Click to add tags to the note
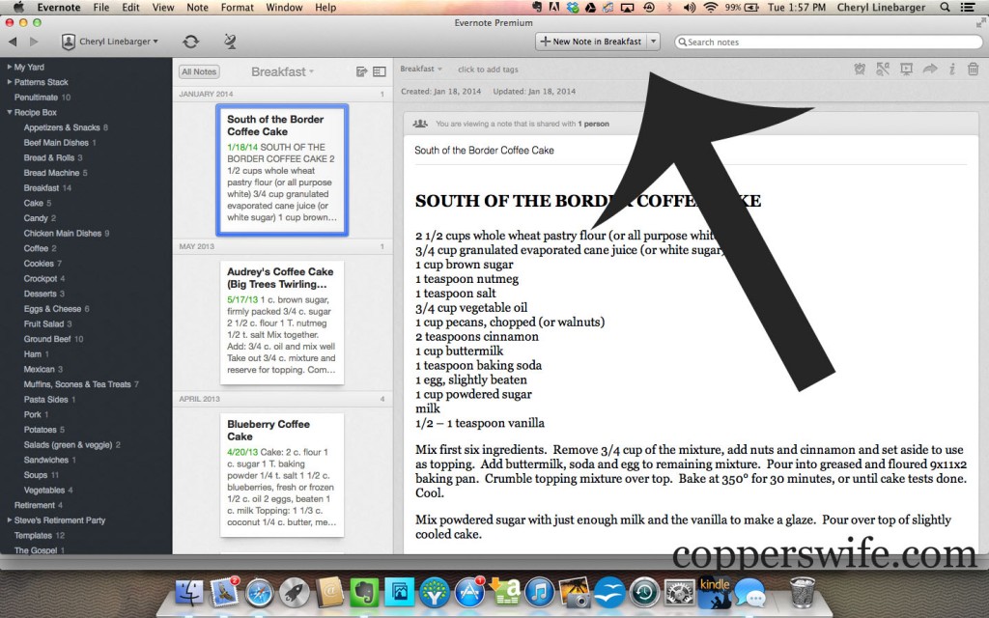The width and height of the screenshot is (989, 618). [488, 70]
